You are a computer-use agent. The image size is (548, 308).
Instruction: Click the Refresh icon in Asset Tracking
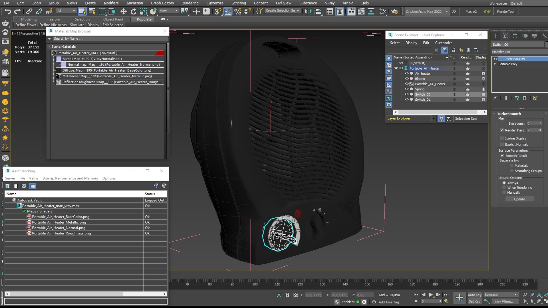pyautogui.click(x=7, y=186)
